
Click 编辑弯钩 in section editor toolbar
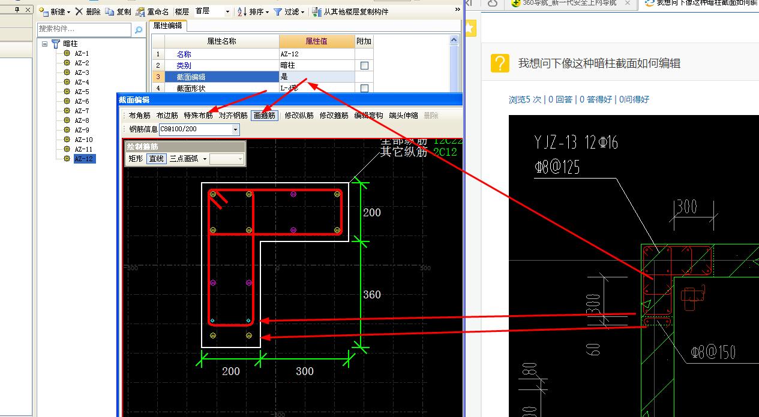coord(368,116)
